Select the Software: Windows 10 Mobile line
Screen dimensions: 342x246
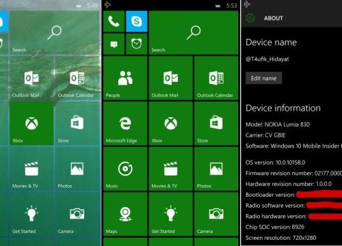tap(293, 146)
